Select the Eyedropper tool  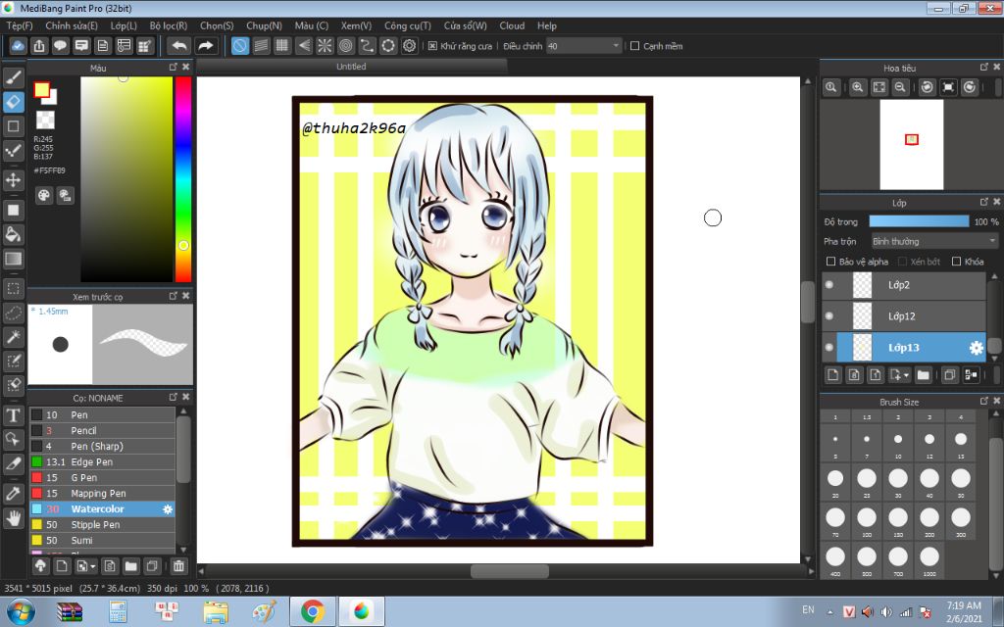click(14, 494)
